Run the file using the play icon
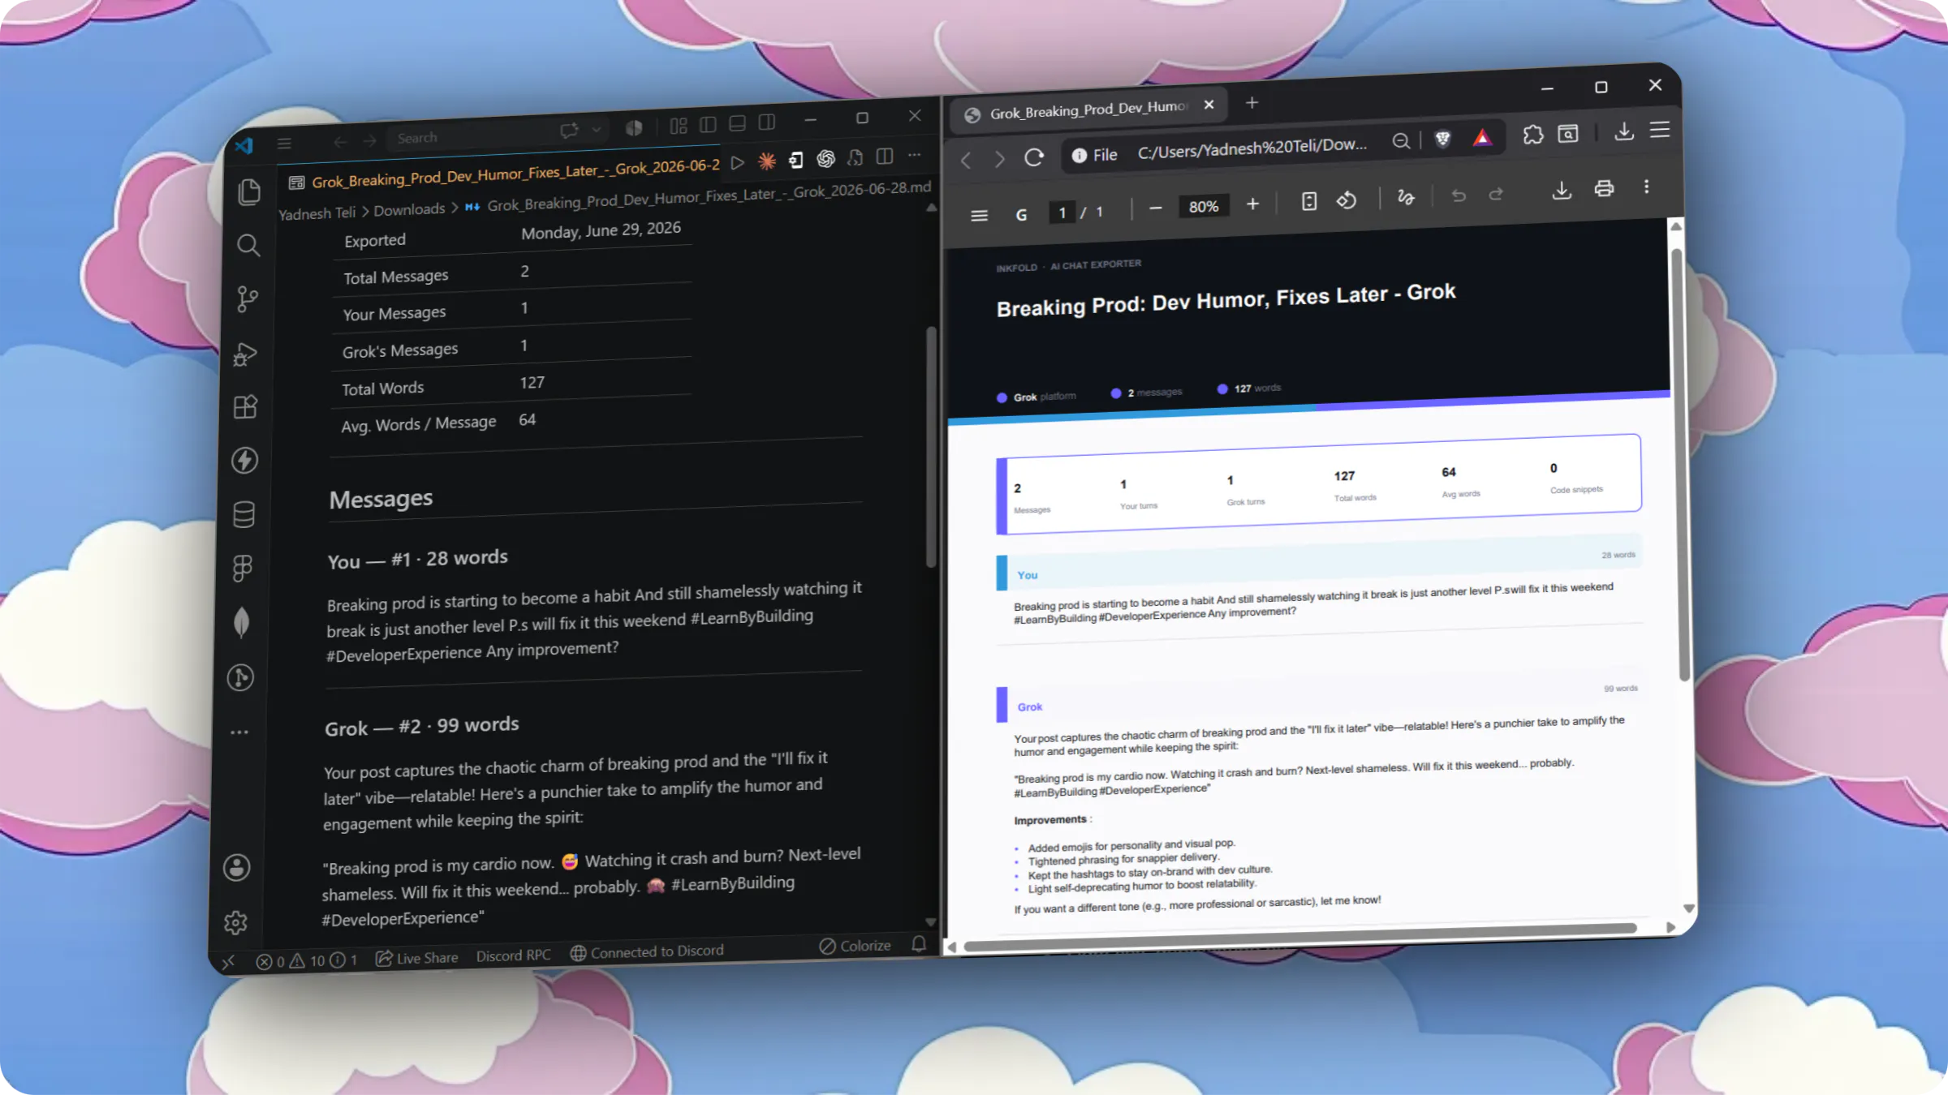 point(738,162)
